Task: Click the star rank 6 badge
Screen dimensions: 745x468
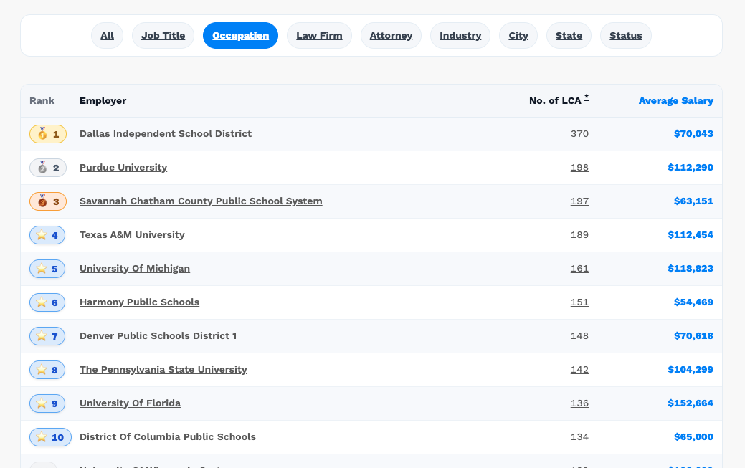Action: tap(47, 302)
